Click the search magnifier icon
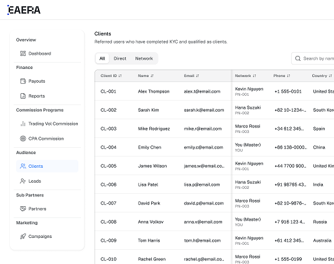334x264 pixels. pyautogui.click(x=298, y=58)
